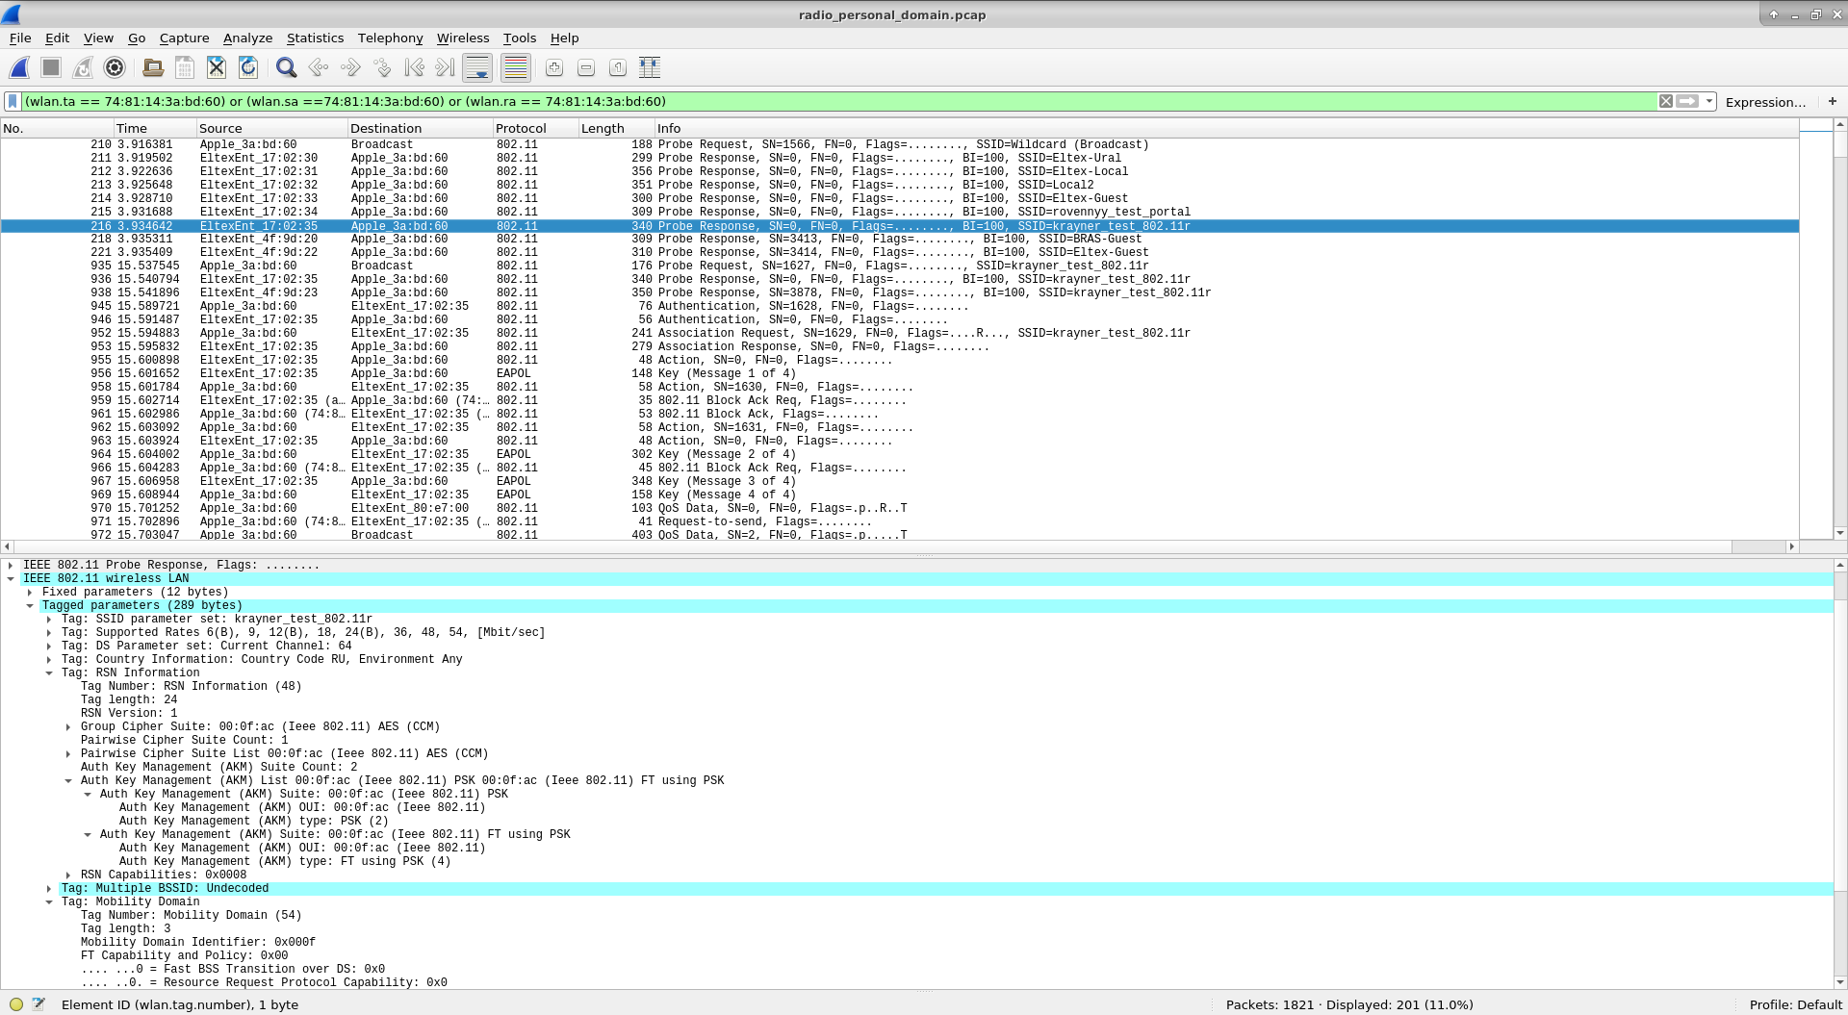Viewport: 1848px width, 1015px height.
Task: Toggle packet list colorization
Action: click(516, 67)
